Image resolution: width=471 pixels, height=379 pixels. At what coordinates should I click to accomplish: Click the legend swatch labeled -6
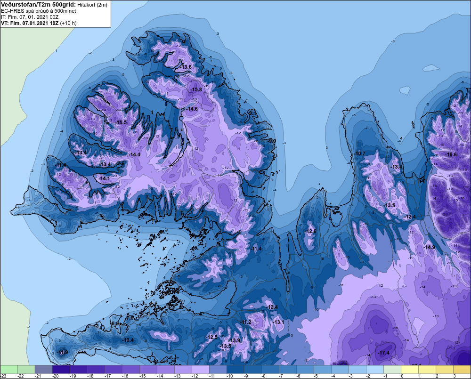tap(305, 369)
